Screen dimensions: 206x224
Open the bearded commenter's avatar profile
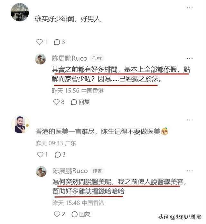tap(21, 124)
